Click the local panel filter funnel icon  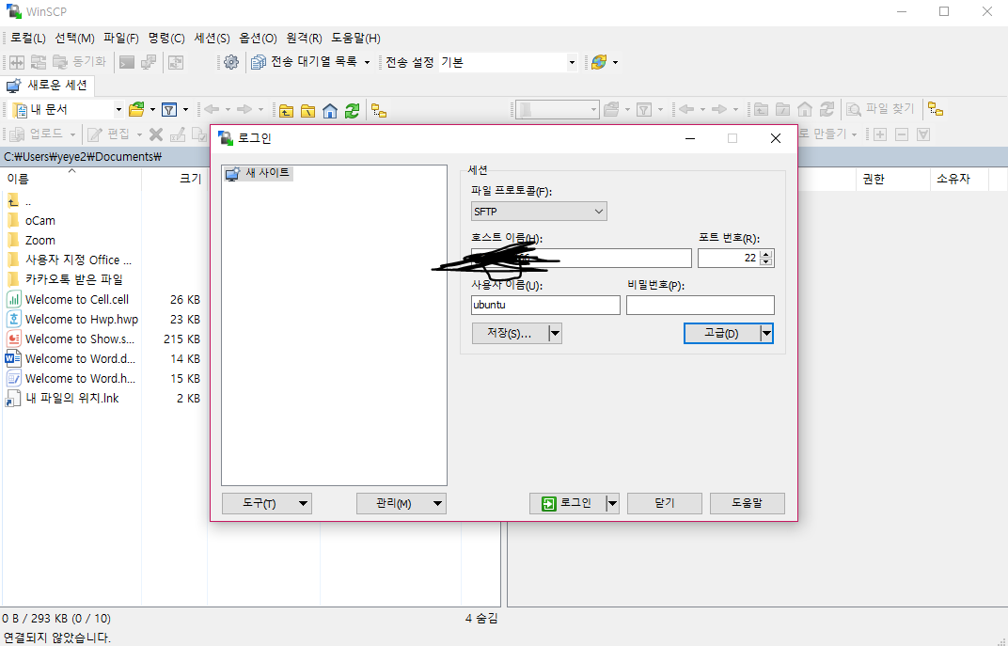click(x=169, y=110)
